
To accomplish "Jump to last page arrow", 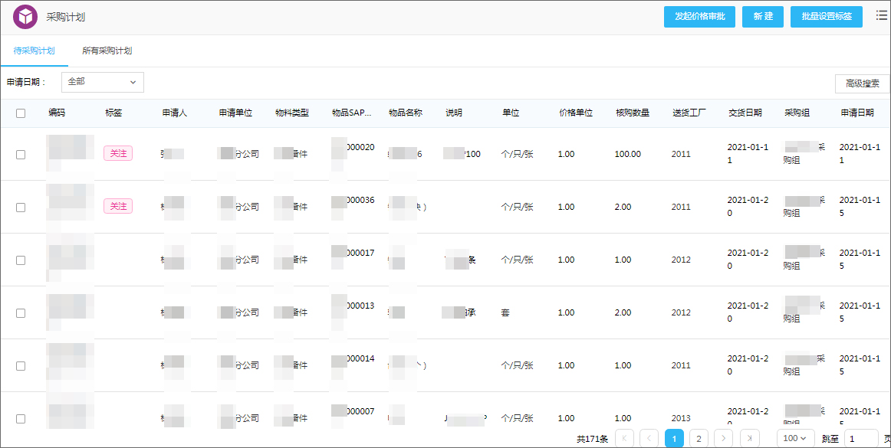I will point(750,438).
